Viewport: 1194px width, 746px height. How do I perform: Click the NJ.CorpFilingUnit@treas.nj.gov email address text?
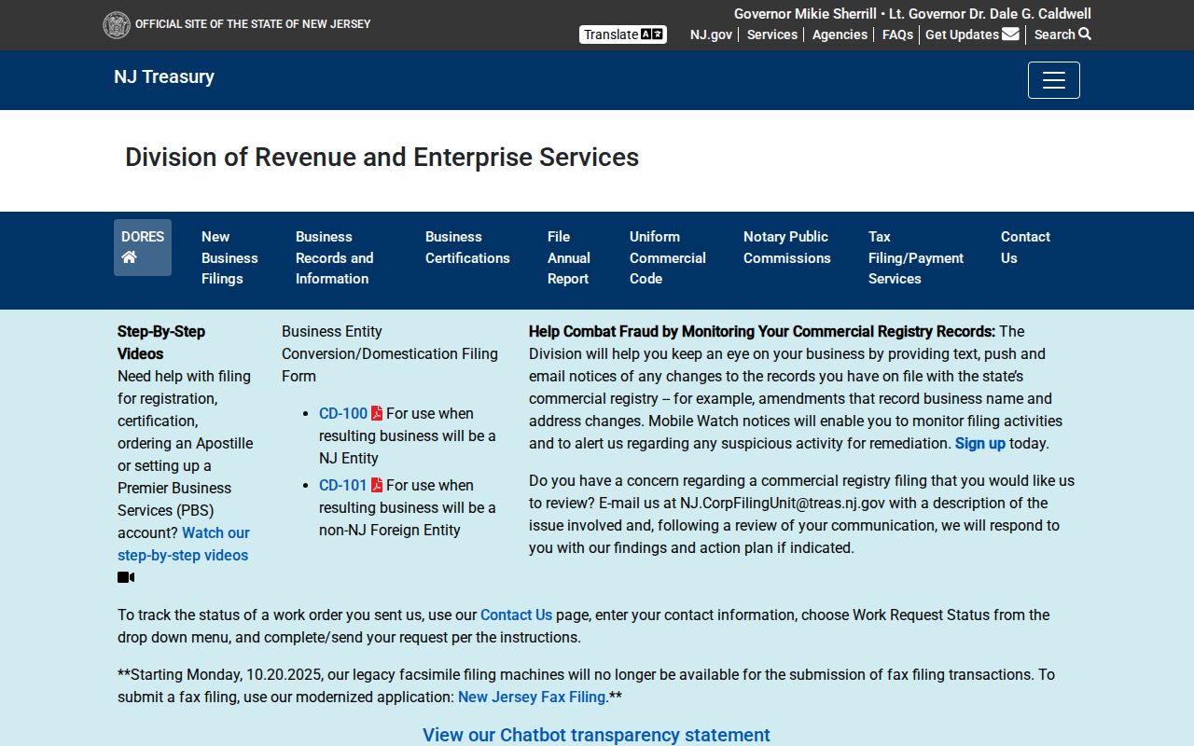(x=783, y=503)
